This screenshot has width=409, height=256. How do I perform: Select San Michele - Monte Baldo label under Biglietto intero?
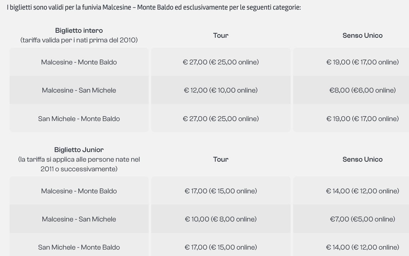(79, 119)
